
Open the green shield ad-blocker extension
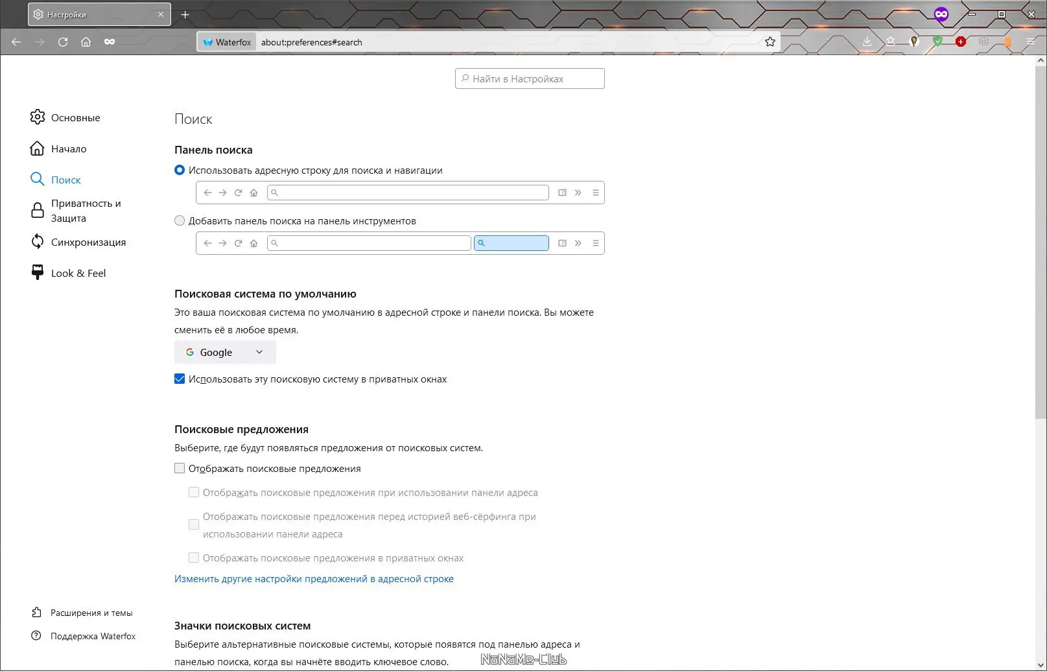[937, 42]
